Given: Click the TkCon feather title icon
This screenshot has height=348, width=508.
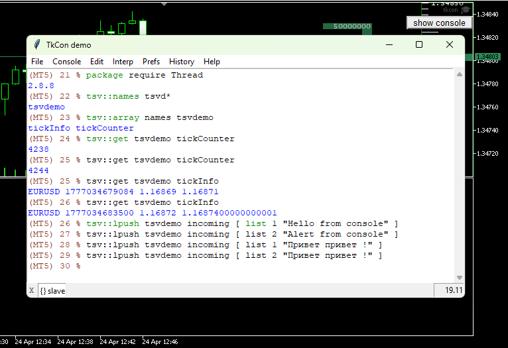Looking at the screenshot, I should (x=37, y=44).
